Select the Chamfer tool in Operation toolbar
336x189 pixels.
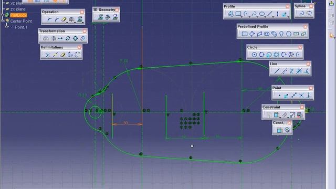tap(57, 20)
